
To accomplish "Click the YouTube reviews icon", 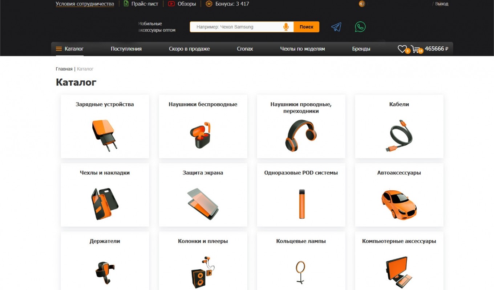I will tap(171, 4).
